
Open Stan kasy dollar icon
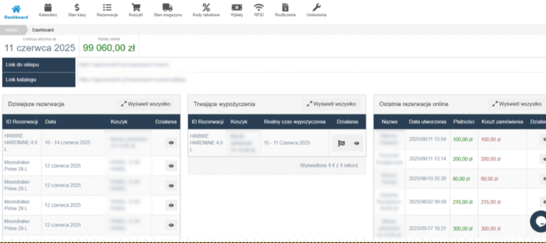[x=77, y=8]
